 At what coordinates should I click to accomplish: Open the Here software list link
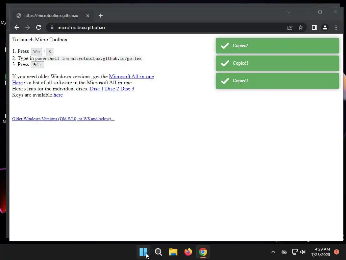click(x=18, y=83)
